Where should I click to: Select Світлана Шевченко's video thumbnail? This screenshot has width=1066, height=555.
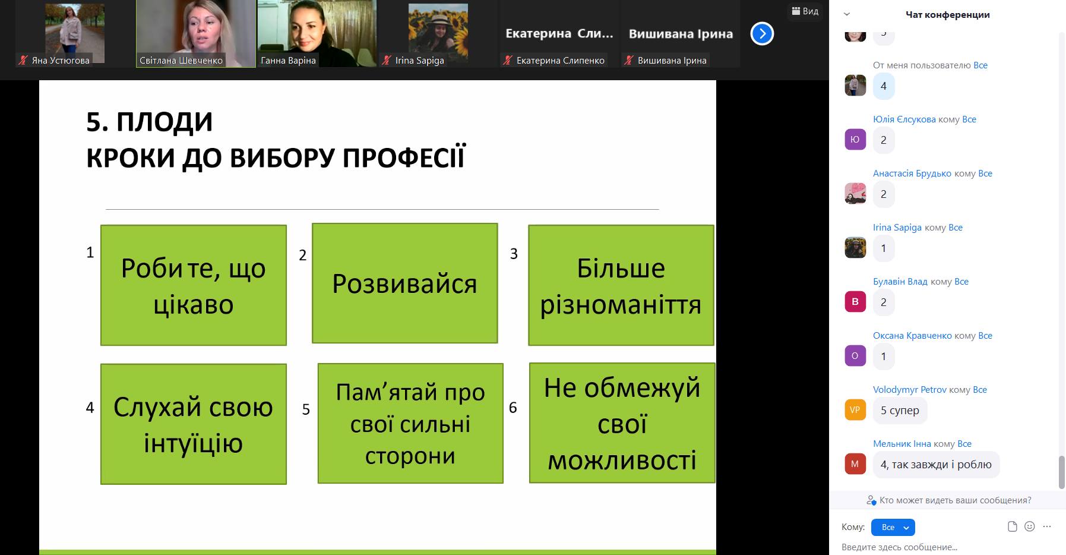[196, 33]
